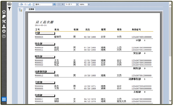The image size is (173, 106).
Task: Click birth date 10/26/1988
Action: pyautogui.click(x=90, y=75)
